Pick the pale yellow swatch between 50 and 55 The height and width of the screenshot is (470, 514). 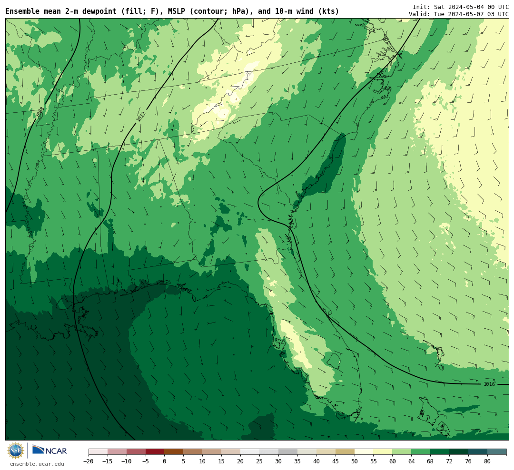(x=364, y=452)
